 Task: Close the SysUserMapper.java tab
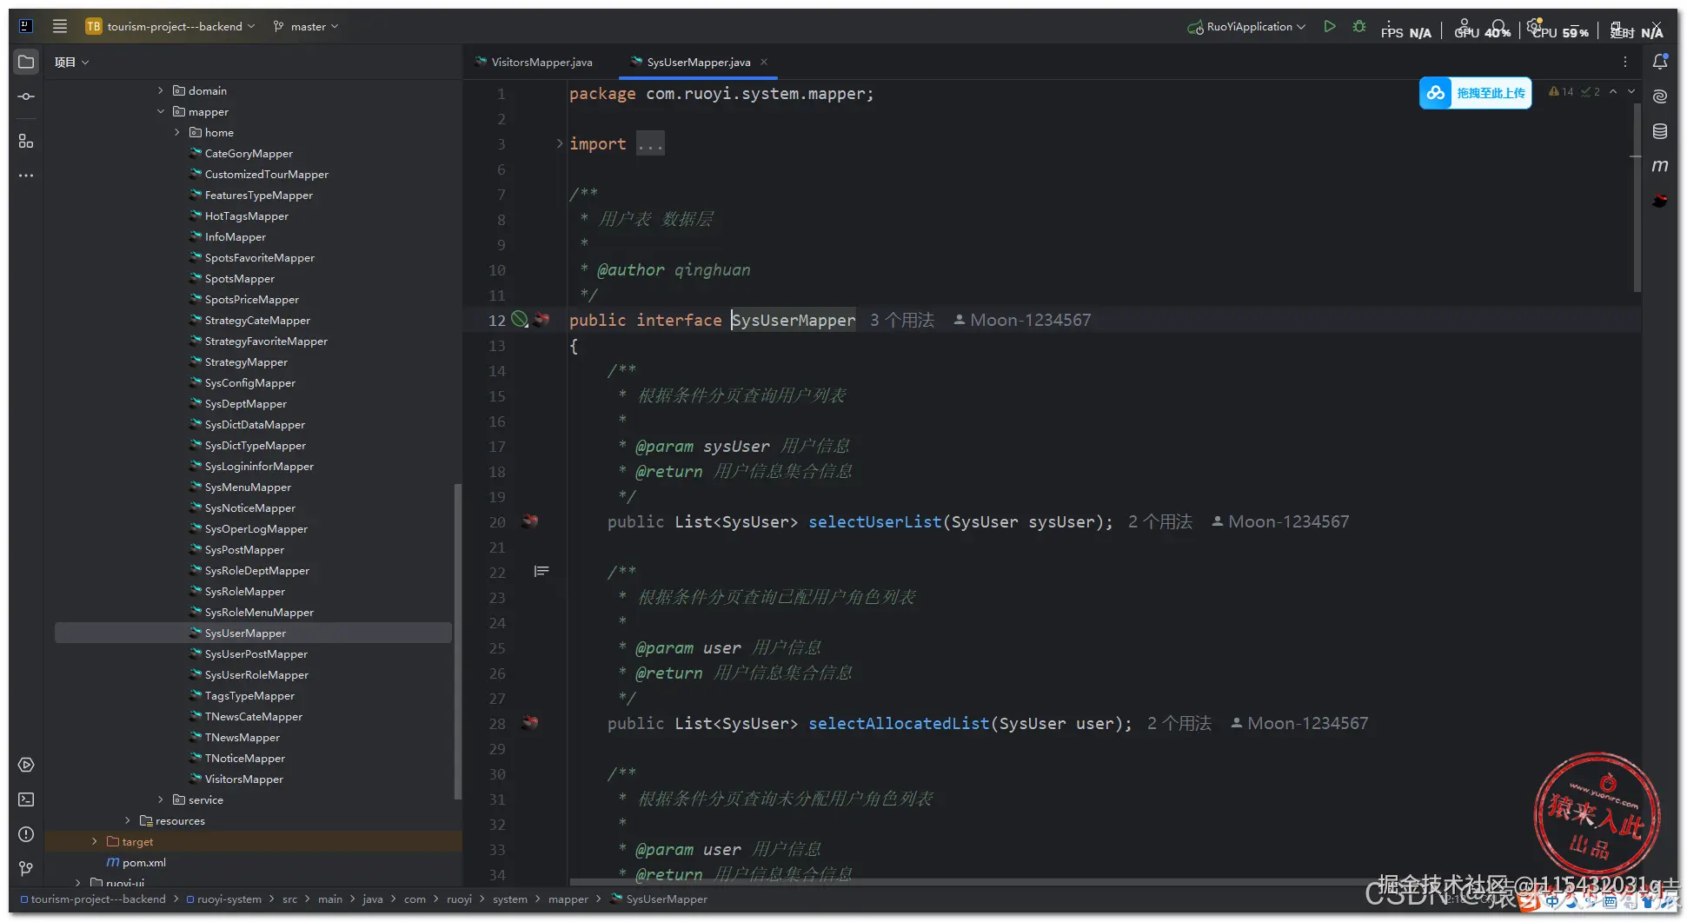(764, 62)
